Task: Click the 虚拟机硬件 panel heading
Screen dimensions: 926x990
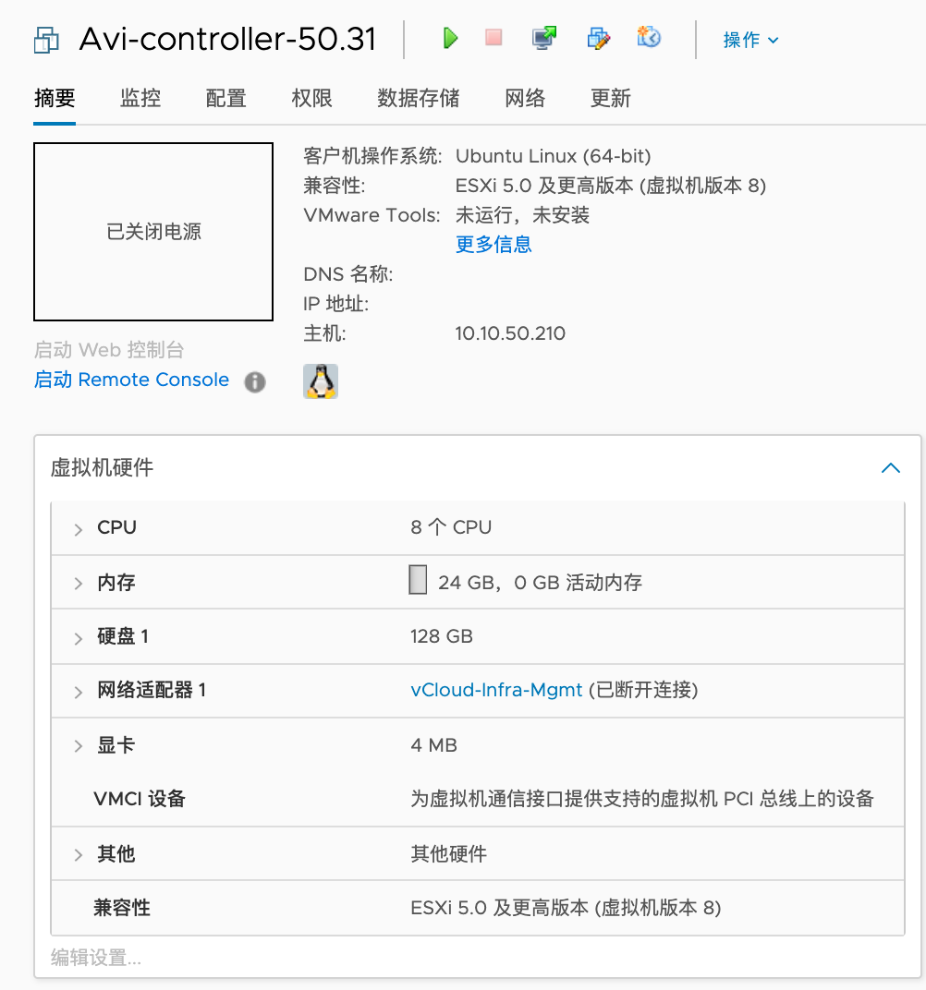Action: (x=102, y=468)
